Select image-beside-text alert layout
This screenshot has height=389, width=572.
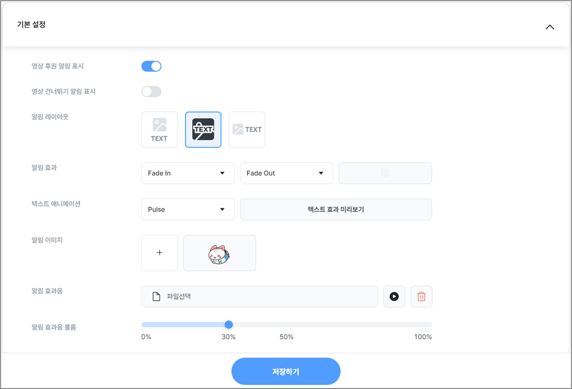pyautogui.click(x=247, y=130)
